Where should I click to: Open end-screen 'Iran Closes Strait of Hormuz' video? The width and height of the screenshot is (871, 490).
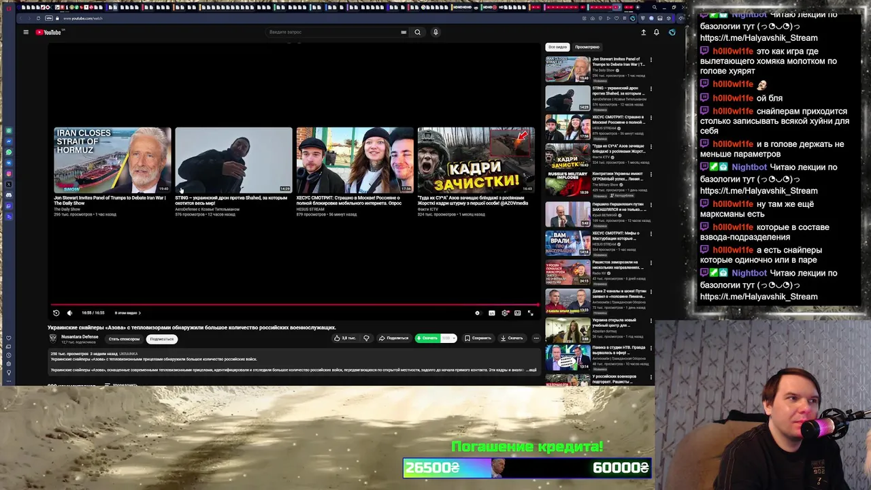tap(112, 160)
